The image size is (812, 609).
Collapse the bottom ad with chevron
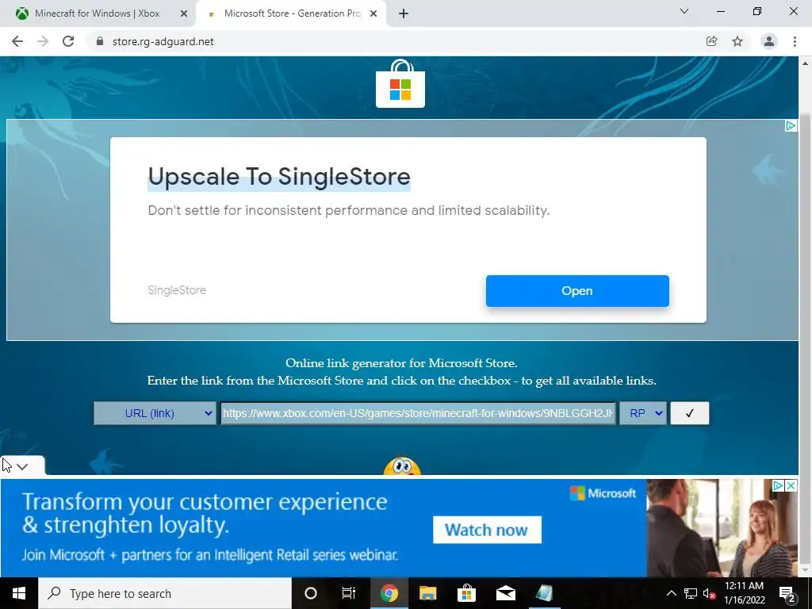tap(21, 466)
